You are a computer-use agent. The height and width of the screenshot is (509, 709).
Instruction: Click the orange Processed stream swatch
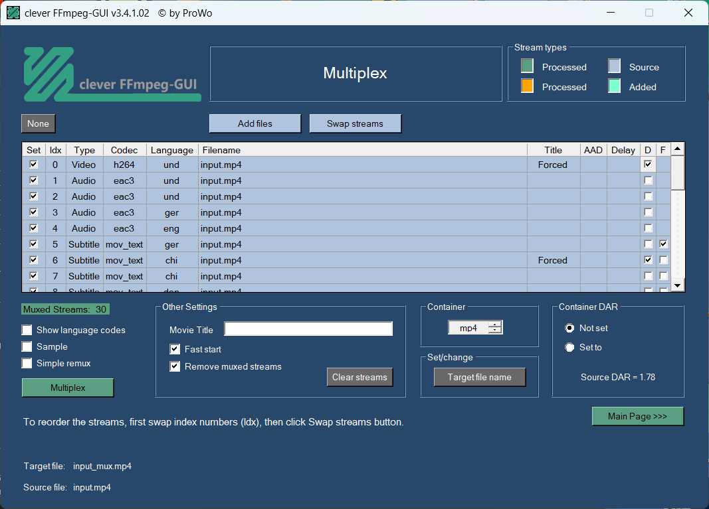pos(527,86)
